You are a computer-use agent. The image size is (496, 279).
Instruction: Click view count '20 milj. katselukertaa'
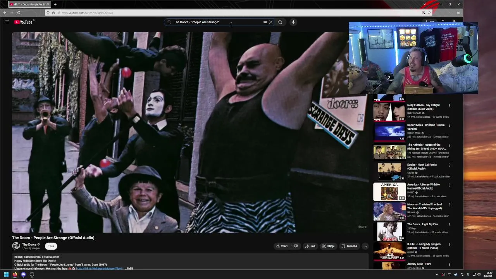(x=27, y=257)
